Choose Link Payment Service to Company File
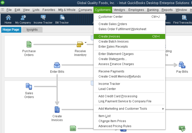 click(x=129, y=101)
